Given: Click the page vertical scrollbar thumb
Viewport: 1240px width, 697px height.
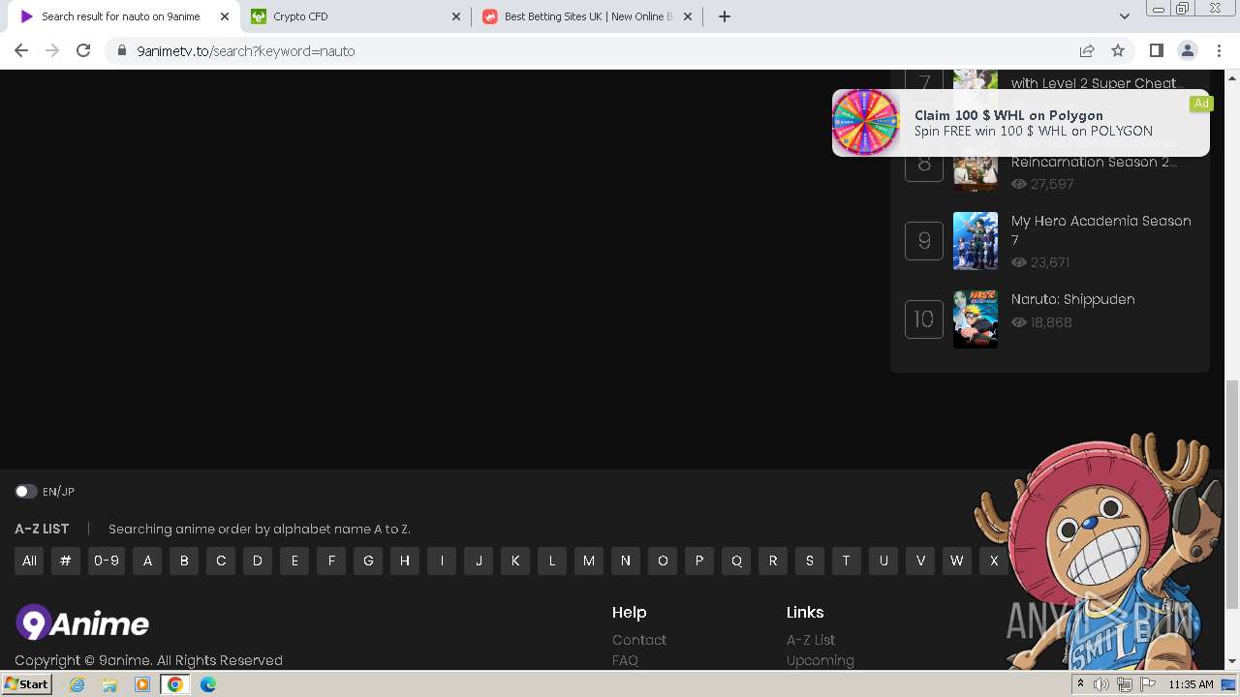Looking at the screenshot, I should coord(1232,494).
